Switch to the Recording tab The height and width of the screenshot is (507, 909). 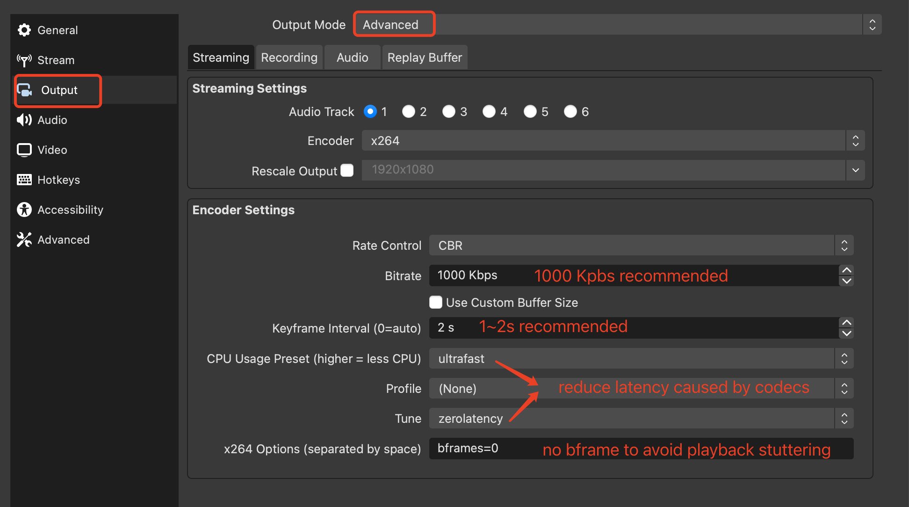pos(289,58)
